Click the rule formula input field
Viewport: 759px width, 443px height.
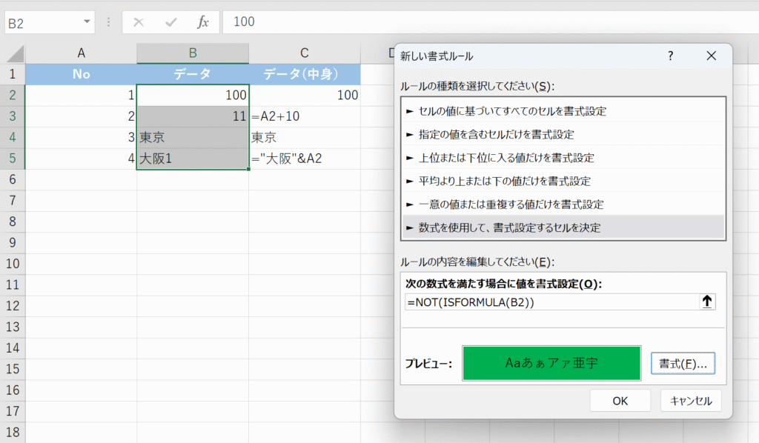[x=548, y=302]
